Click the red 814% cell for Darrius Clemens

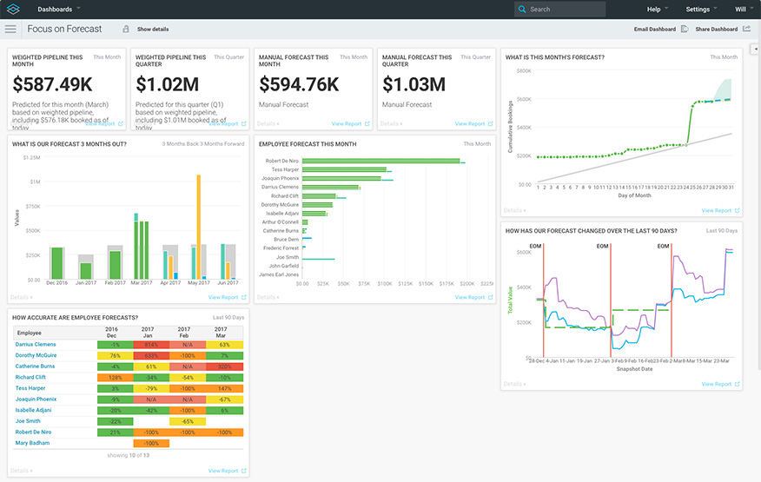pyautogui.click(x=151, y=344)
